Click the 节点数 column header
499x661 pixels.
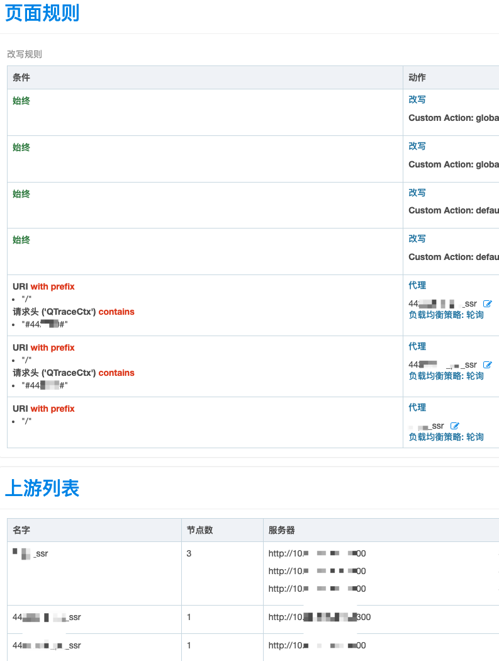click(199, 530)
